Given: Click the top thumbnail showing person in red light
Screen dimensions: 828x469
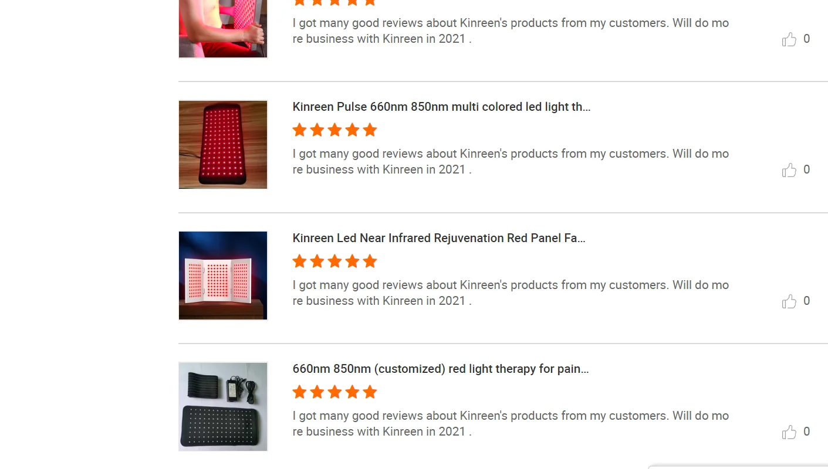Looking at the screenshot, I should [223, 28].
